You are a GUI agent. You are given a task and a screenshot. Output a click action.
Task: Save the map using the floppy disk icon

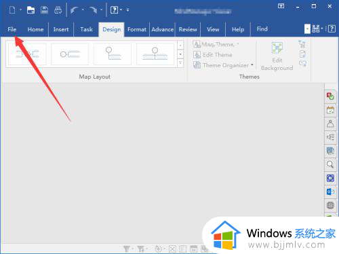(x=44, y=10)
